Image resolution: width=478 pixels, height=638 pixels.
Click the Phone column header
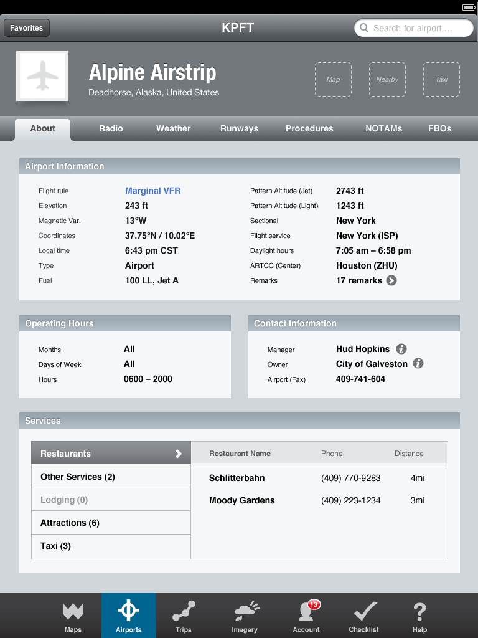332,454
